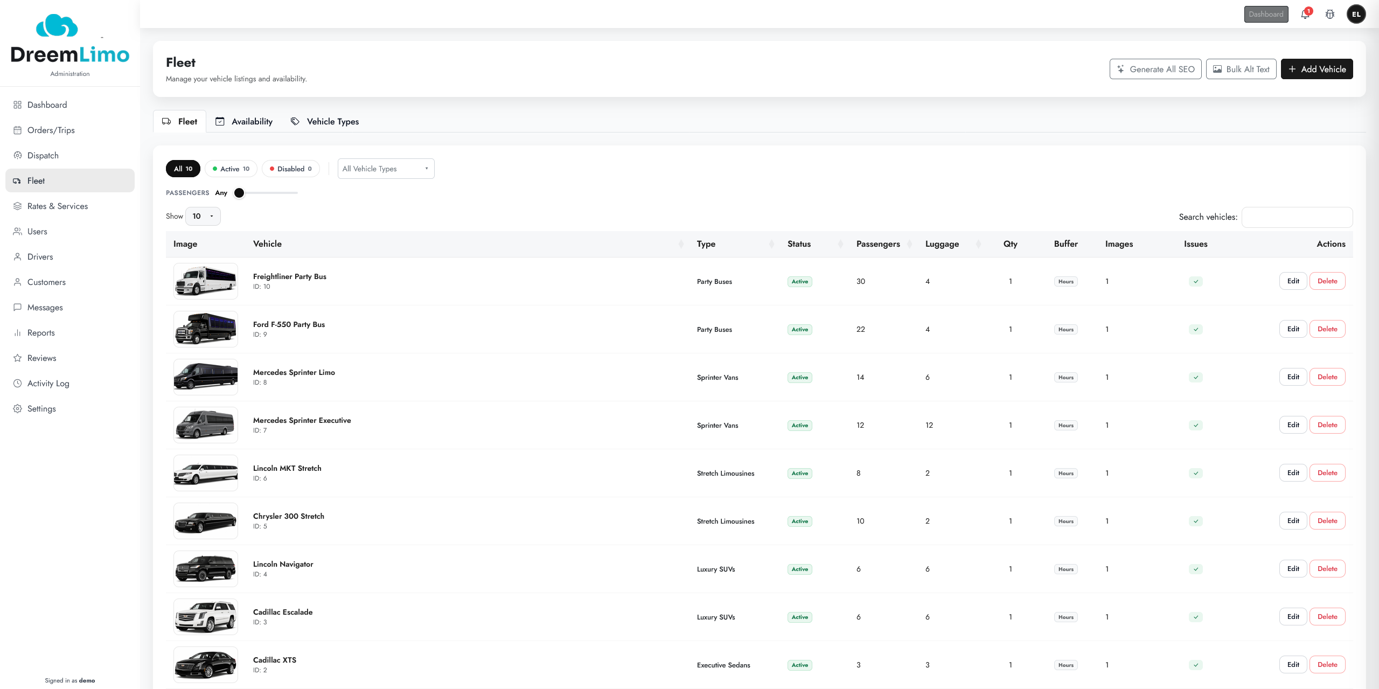Click the Reports chart icon
The width and height of the screenshot is (1379, 689).
point(17,332)
